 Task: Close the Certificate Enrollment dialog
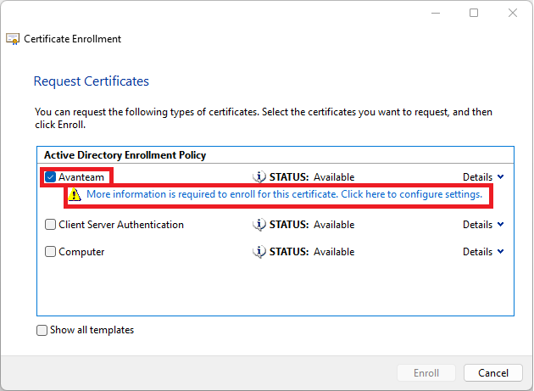[513, 13]
